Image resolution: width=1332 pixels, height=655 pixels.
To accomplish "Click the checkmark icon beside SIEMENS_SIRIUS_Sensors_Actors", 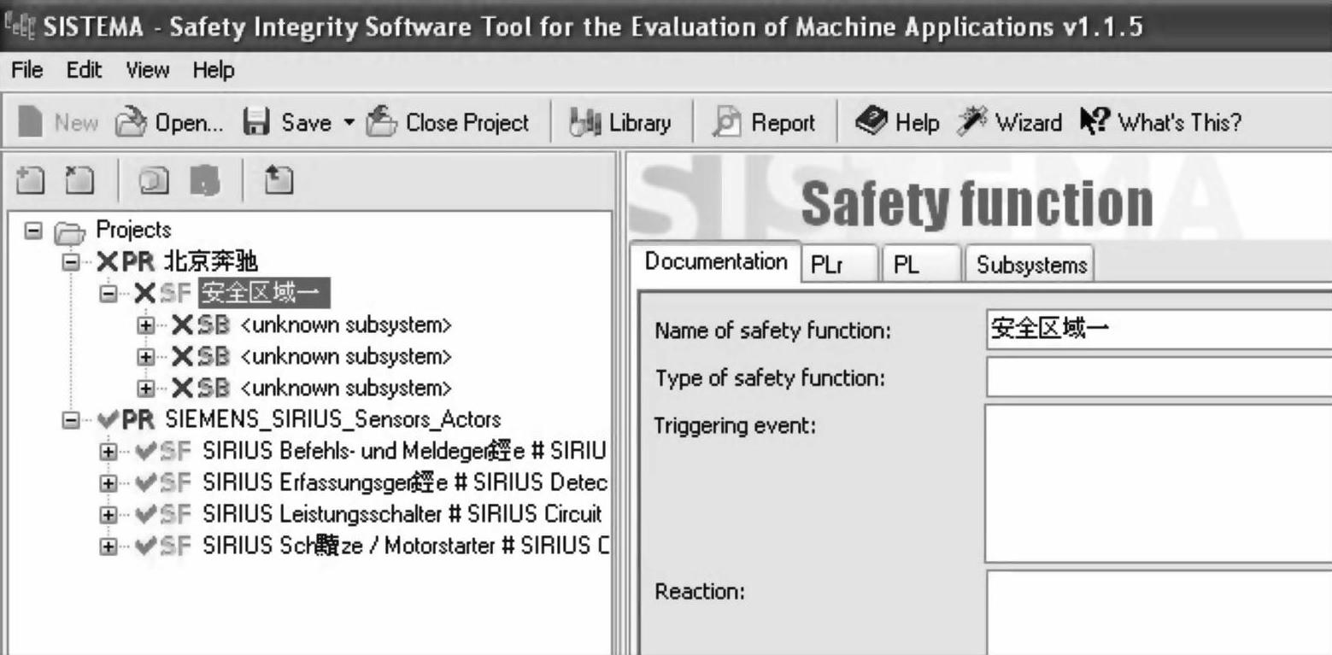I will pos(108,420).
